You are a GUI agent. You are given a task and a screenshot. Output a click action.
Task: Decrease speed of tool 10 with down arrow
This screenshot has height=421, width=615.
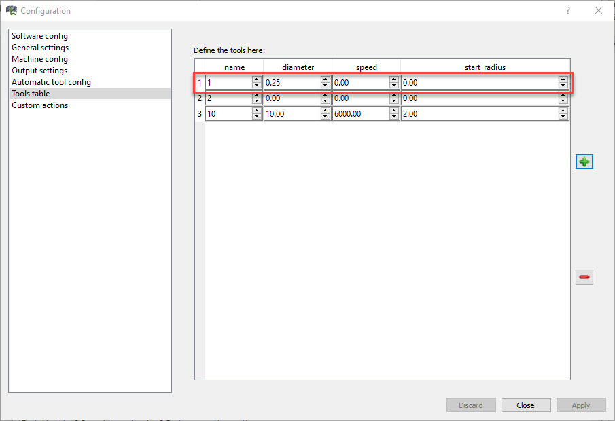coord(393,117)
